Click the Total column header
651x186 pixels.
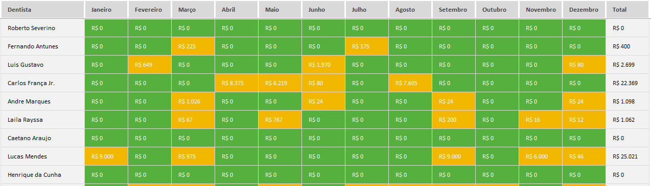pos(628,10)
